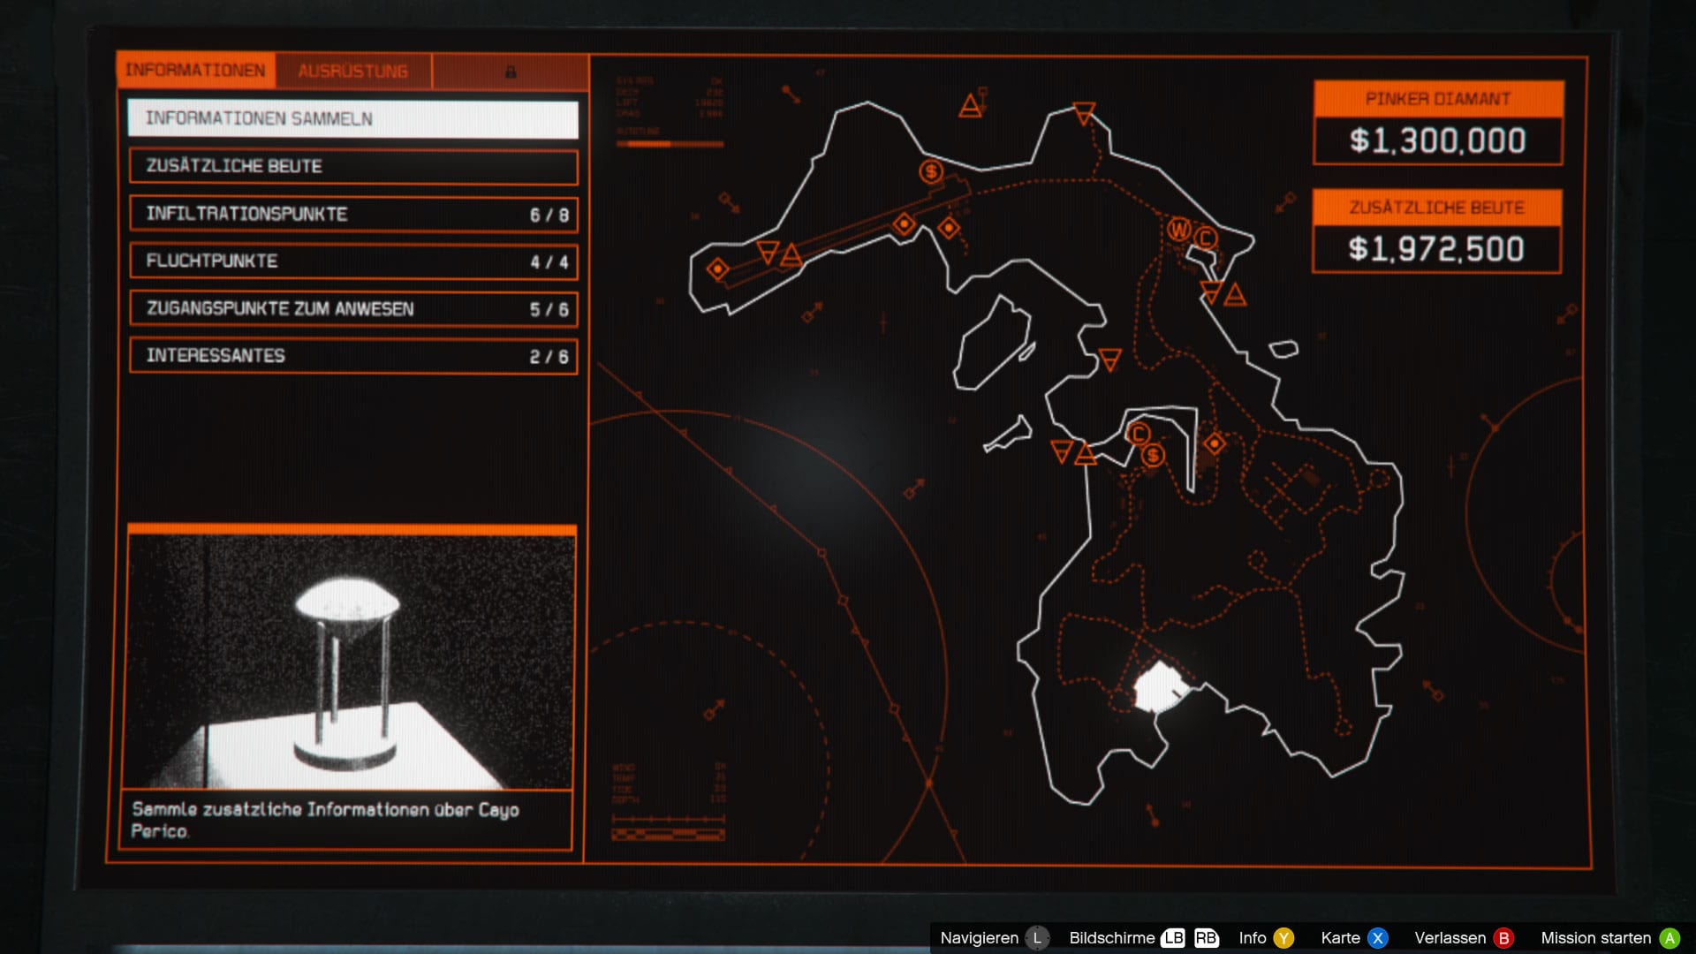Toggle ZUSÄTZLICHE BEUTE section visibility

352,165
